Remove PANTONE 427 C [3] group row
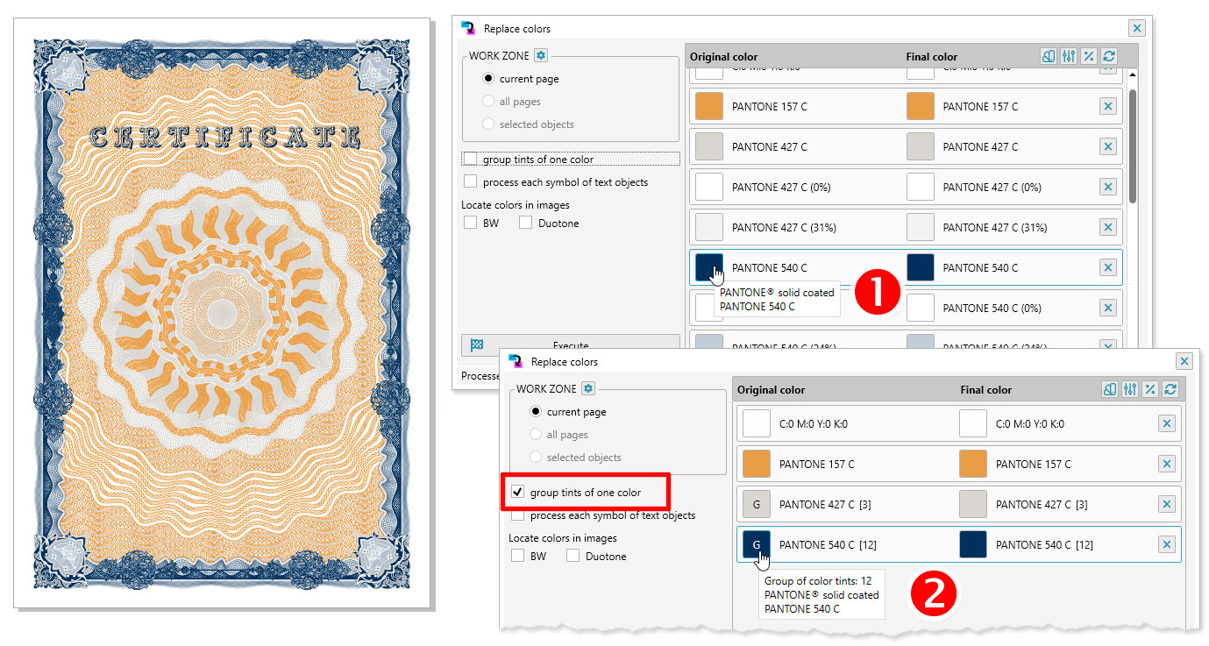Screen dimensions: 1209x646 1166,504
